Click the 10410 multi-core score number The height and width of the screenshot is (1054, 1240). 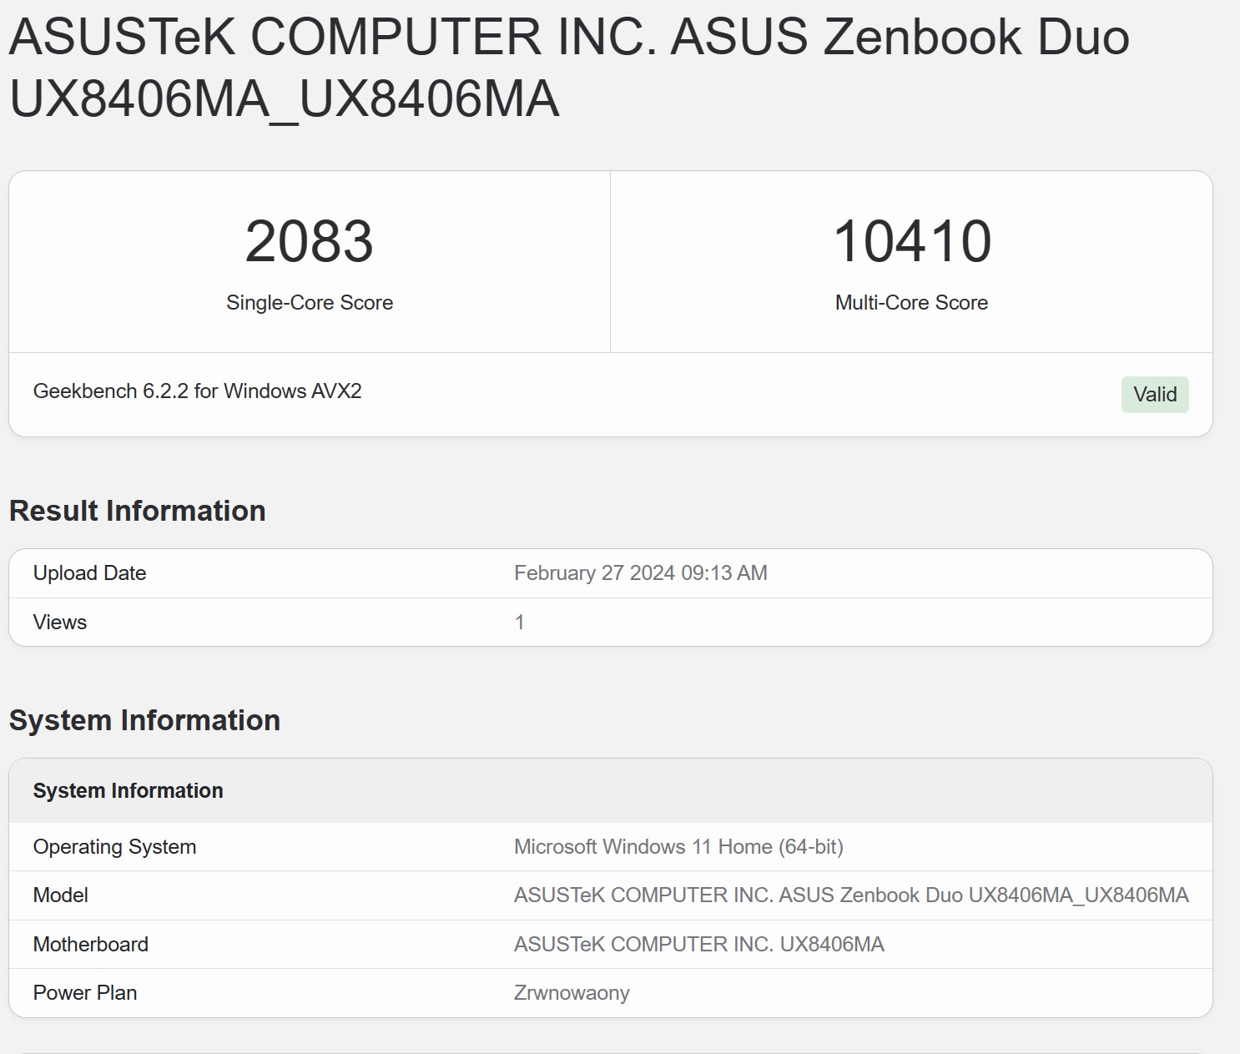tap(911, 241)
